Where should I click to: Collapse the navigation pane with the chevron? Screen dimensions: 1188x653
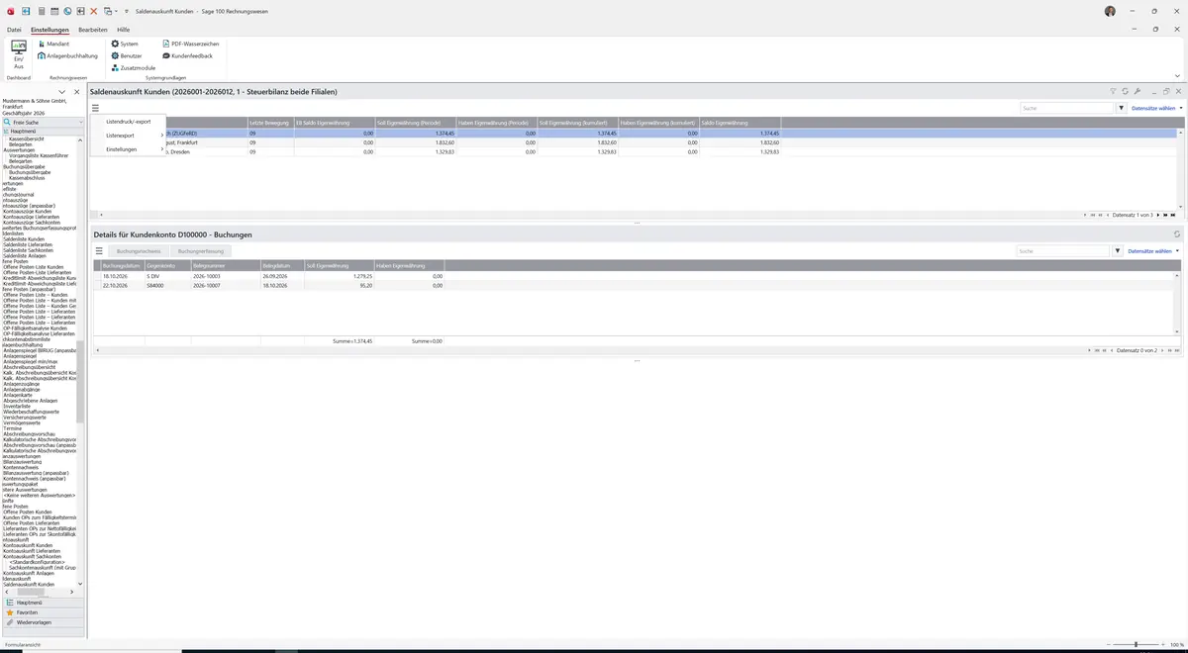tap(62, 92)
